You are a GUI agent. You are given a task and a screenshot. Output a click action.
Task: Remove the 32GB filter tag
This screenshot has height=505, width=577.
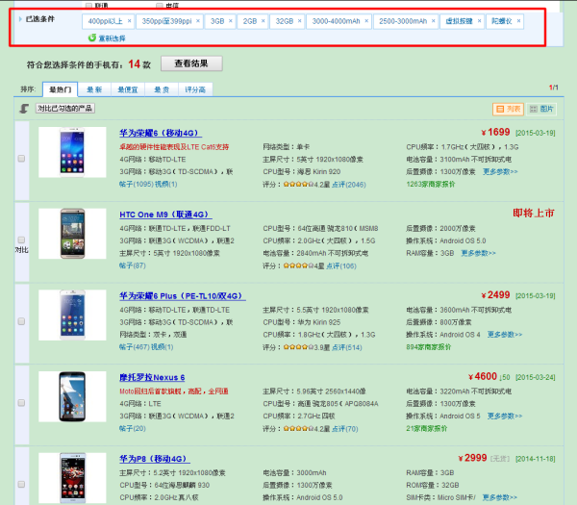pyautogui.click(x=299, y=21)
